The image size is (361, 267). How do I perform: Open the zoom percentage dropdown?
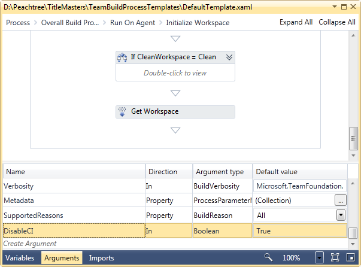pyautogui.click(x=319, y=257)
